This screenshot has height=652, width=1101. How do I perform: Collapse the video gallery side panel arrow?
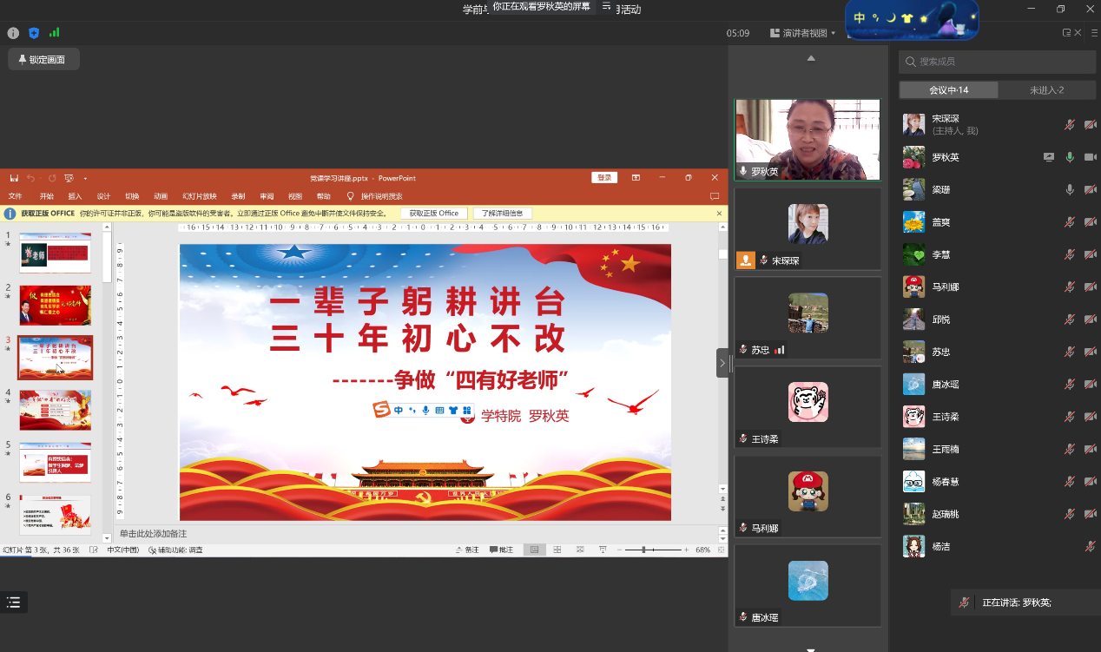(722, 363)
